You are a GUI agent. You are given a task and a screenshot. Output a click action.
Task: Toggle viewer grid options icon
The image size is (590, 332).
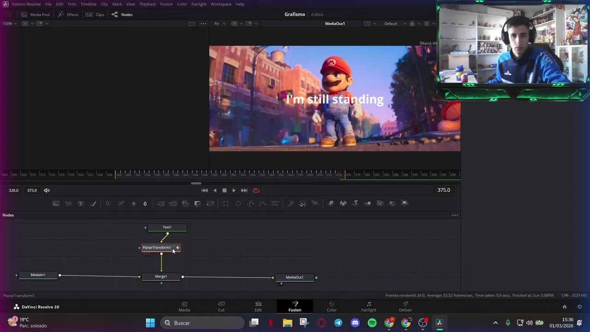427,24
